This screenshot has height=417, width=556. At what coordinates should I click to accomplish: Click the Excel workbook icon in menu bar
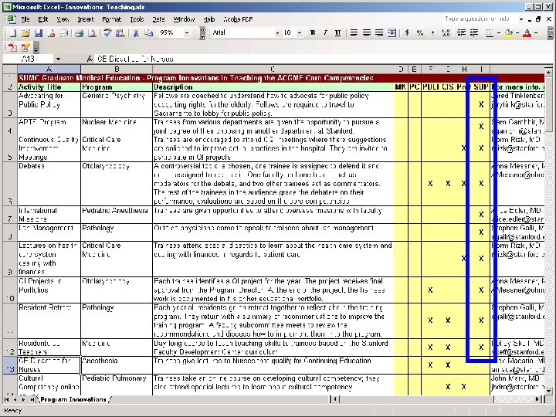coord(11,19)
